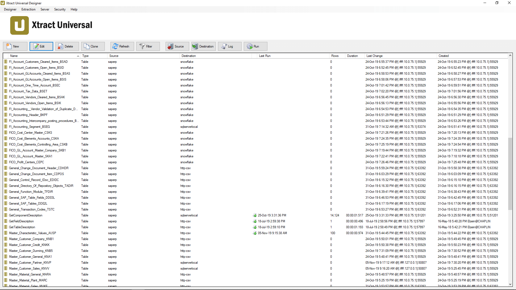Click the success status icon of GetFieldDescription last run
Viewport: 516px width, 290px height.
(x=255, y=221)
